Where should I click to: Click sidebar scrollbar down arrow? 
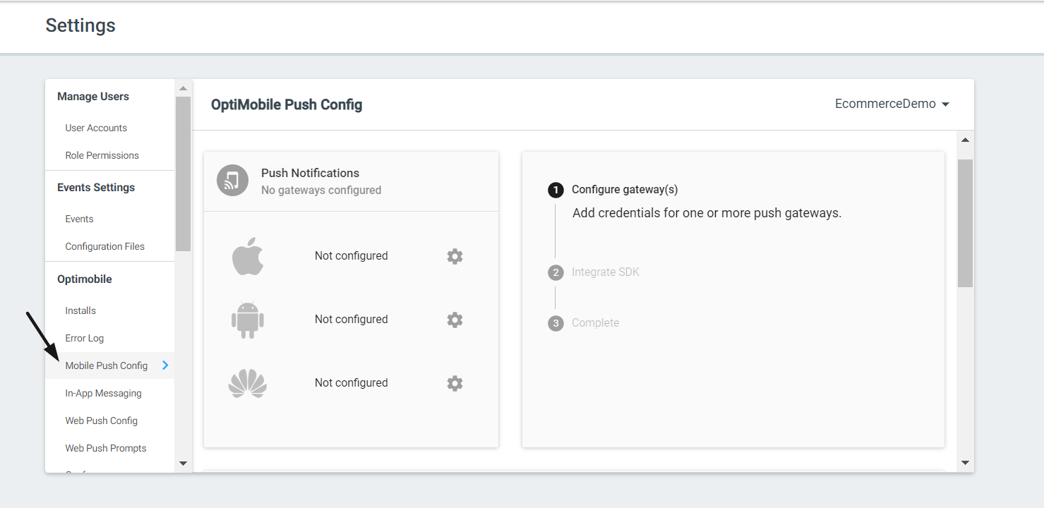[x=183, y=464]
